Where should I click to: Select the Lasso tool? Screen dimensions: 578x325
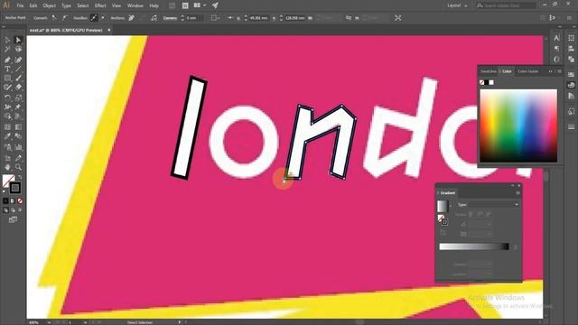point(18,50)
